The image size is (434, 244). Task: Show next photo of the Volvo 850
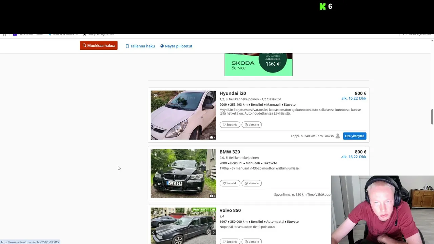[x=214, y=232]
